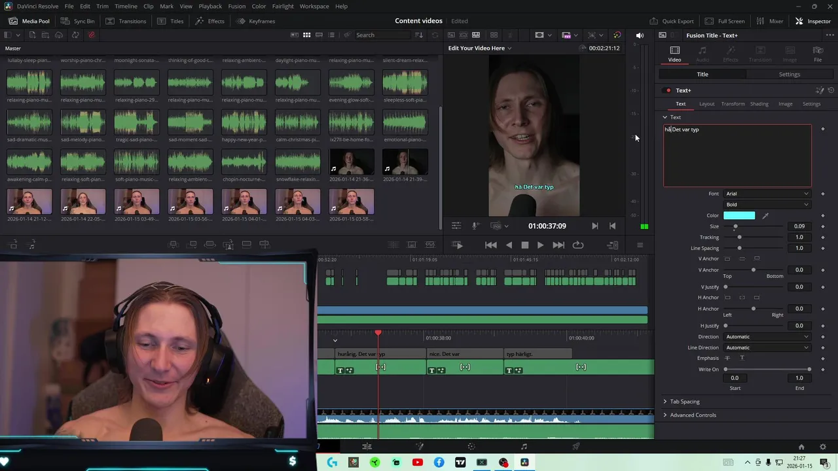
Task: Switch to the Settings segment beside Title
Action: point(790,75)
